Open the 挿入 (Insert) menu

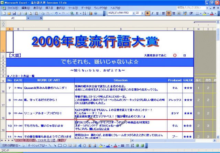[x=49, y=8]
